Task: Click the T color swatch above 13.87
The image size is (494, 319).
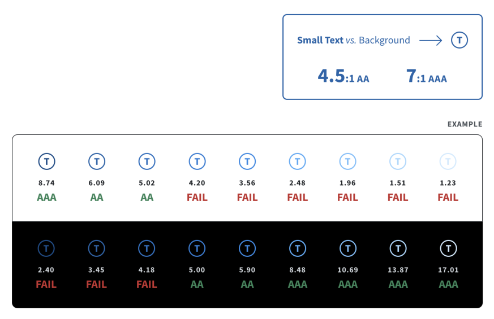Action: tap(398, 248)
